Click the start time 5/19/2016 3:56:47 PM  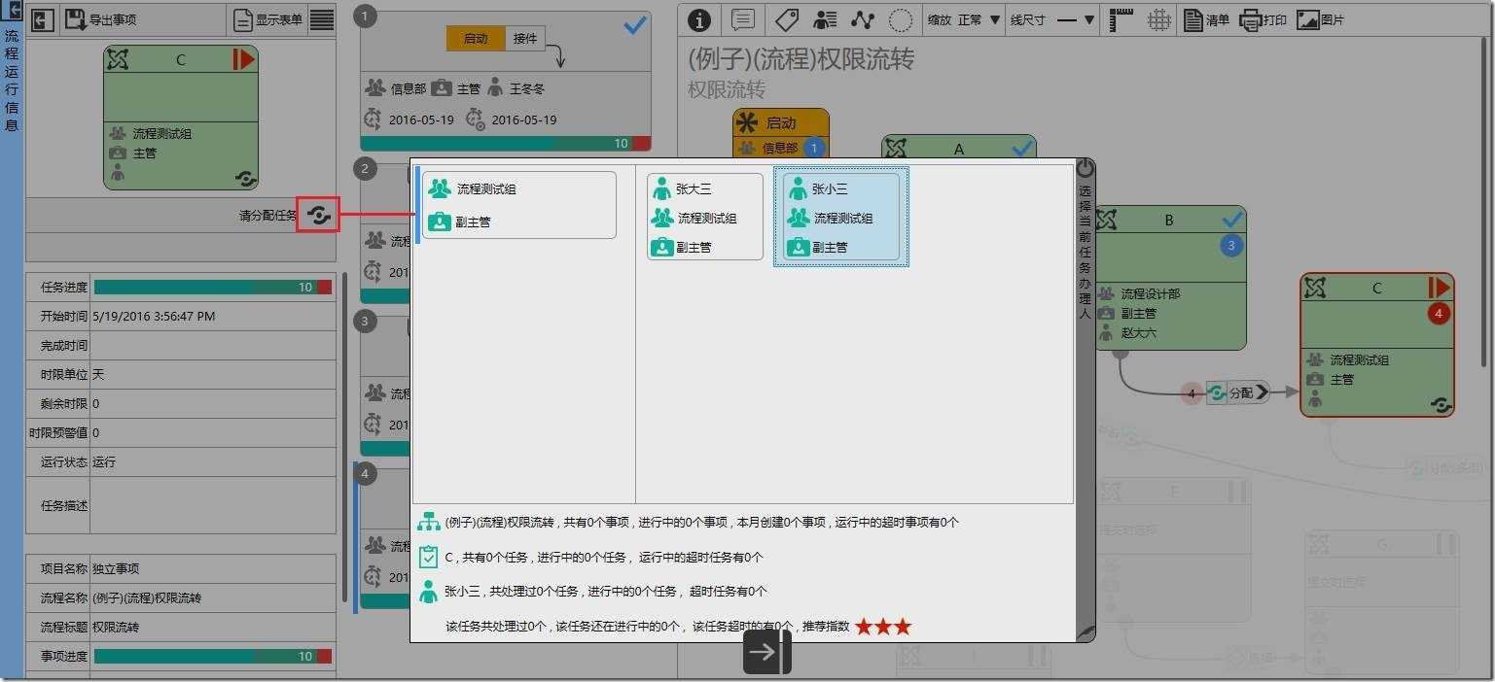pyautogui.click(x=154, y=316)
